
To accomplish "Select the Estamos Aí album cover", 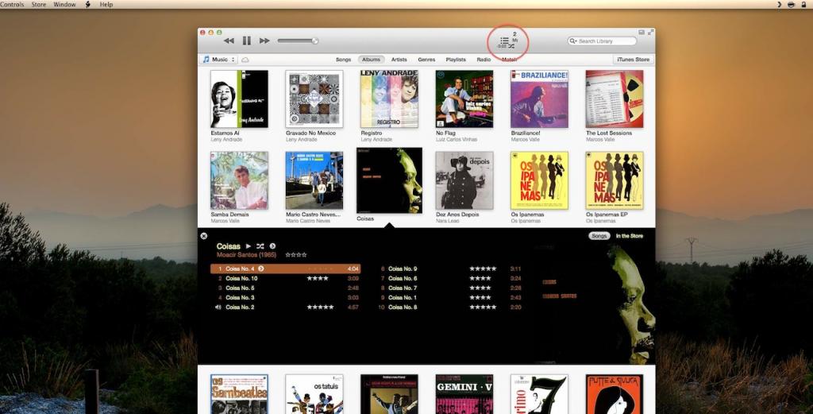I will [x=239, y=99].
